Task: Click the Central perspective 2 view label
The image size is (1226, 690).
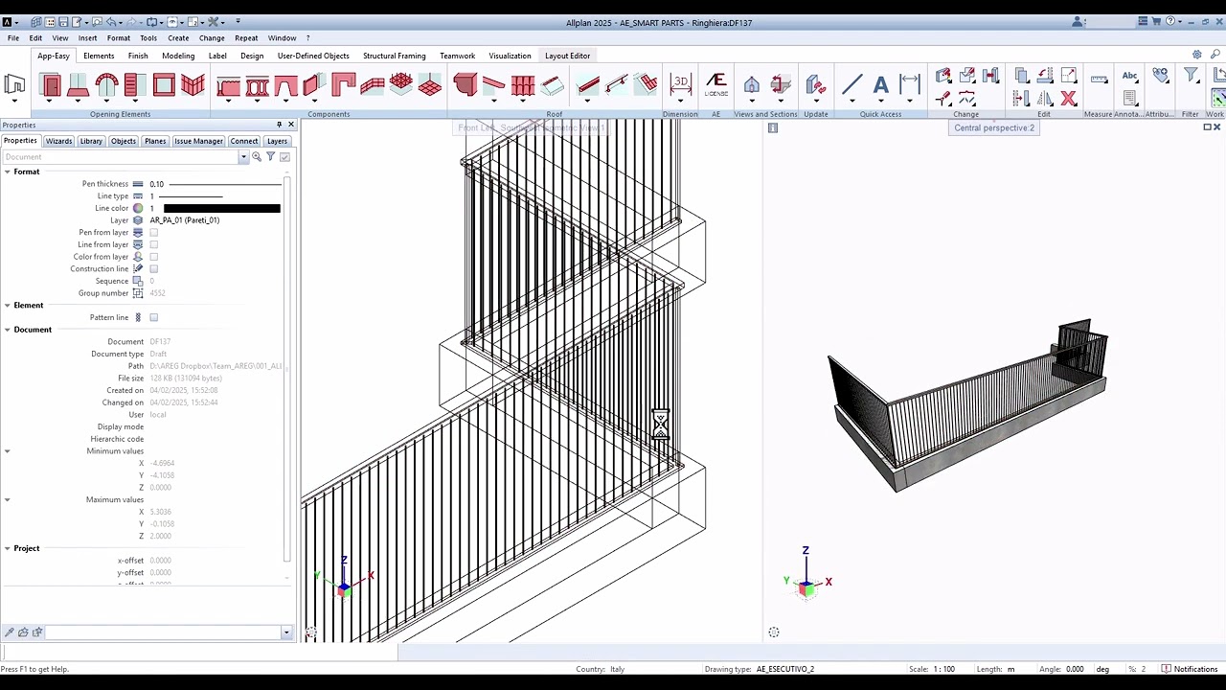Action: click(993, 127)
